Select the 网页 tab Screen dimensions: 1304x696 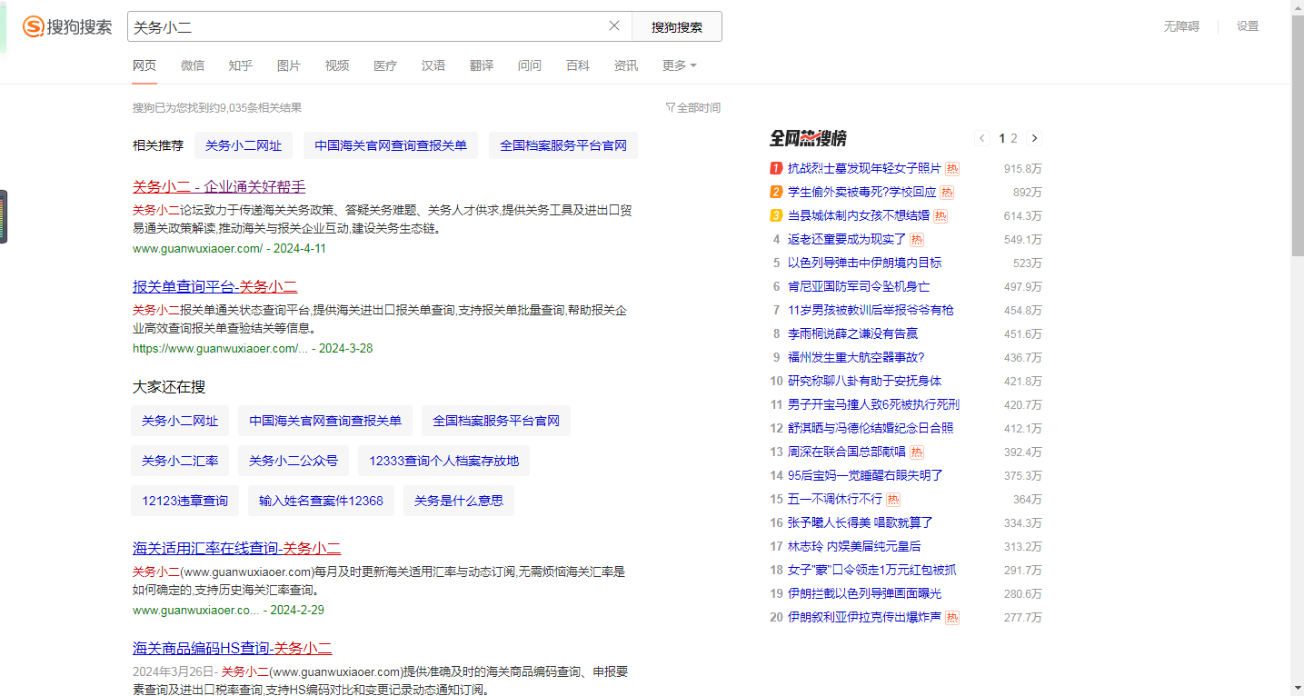click(x=144, y=65)
